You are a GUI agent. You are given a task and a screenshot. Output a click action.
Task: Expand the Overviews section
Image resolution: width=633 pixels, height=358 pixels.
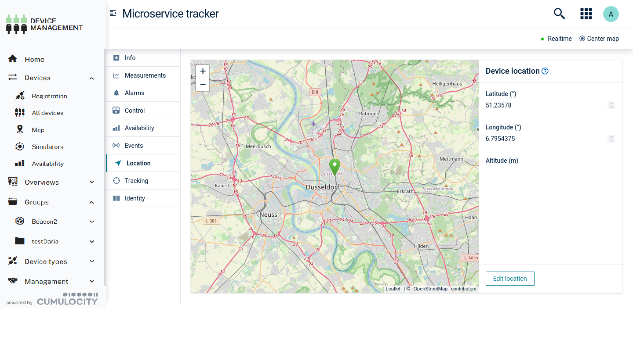coord(91,182)
